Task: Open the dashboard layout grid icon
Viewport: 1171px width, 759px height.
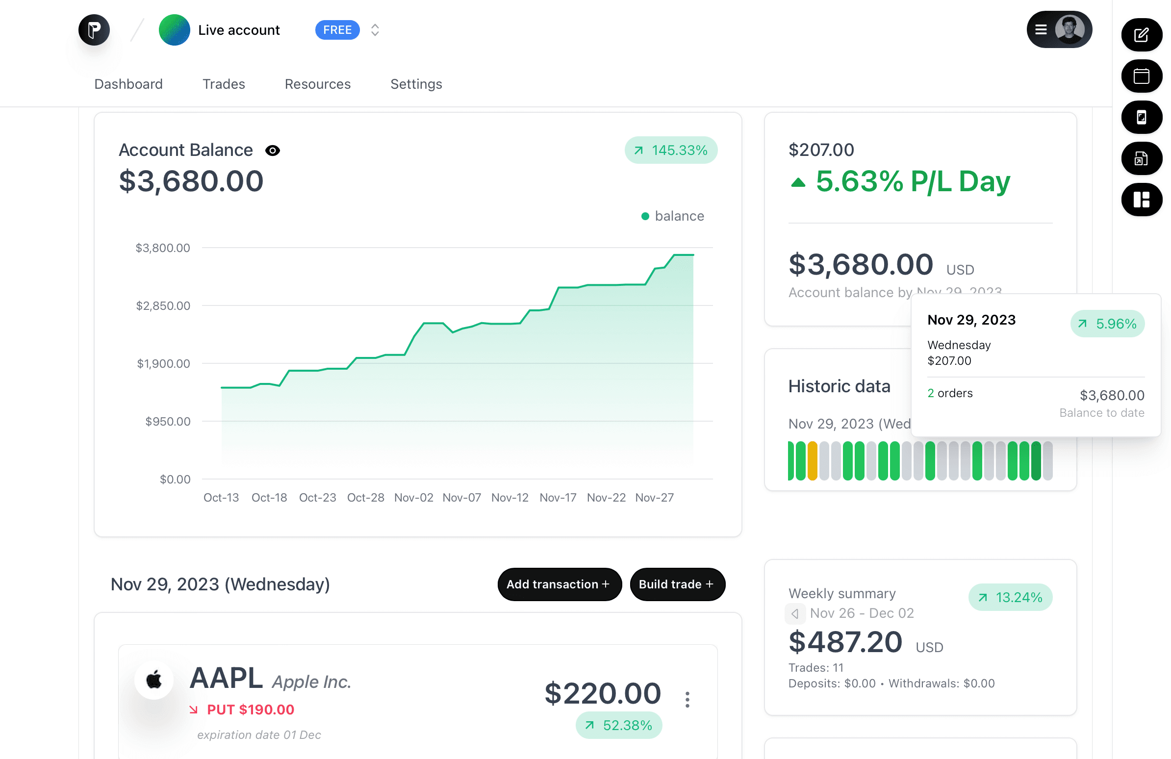Action: tap(1142, 200)
